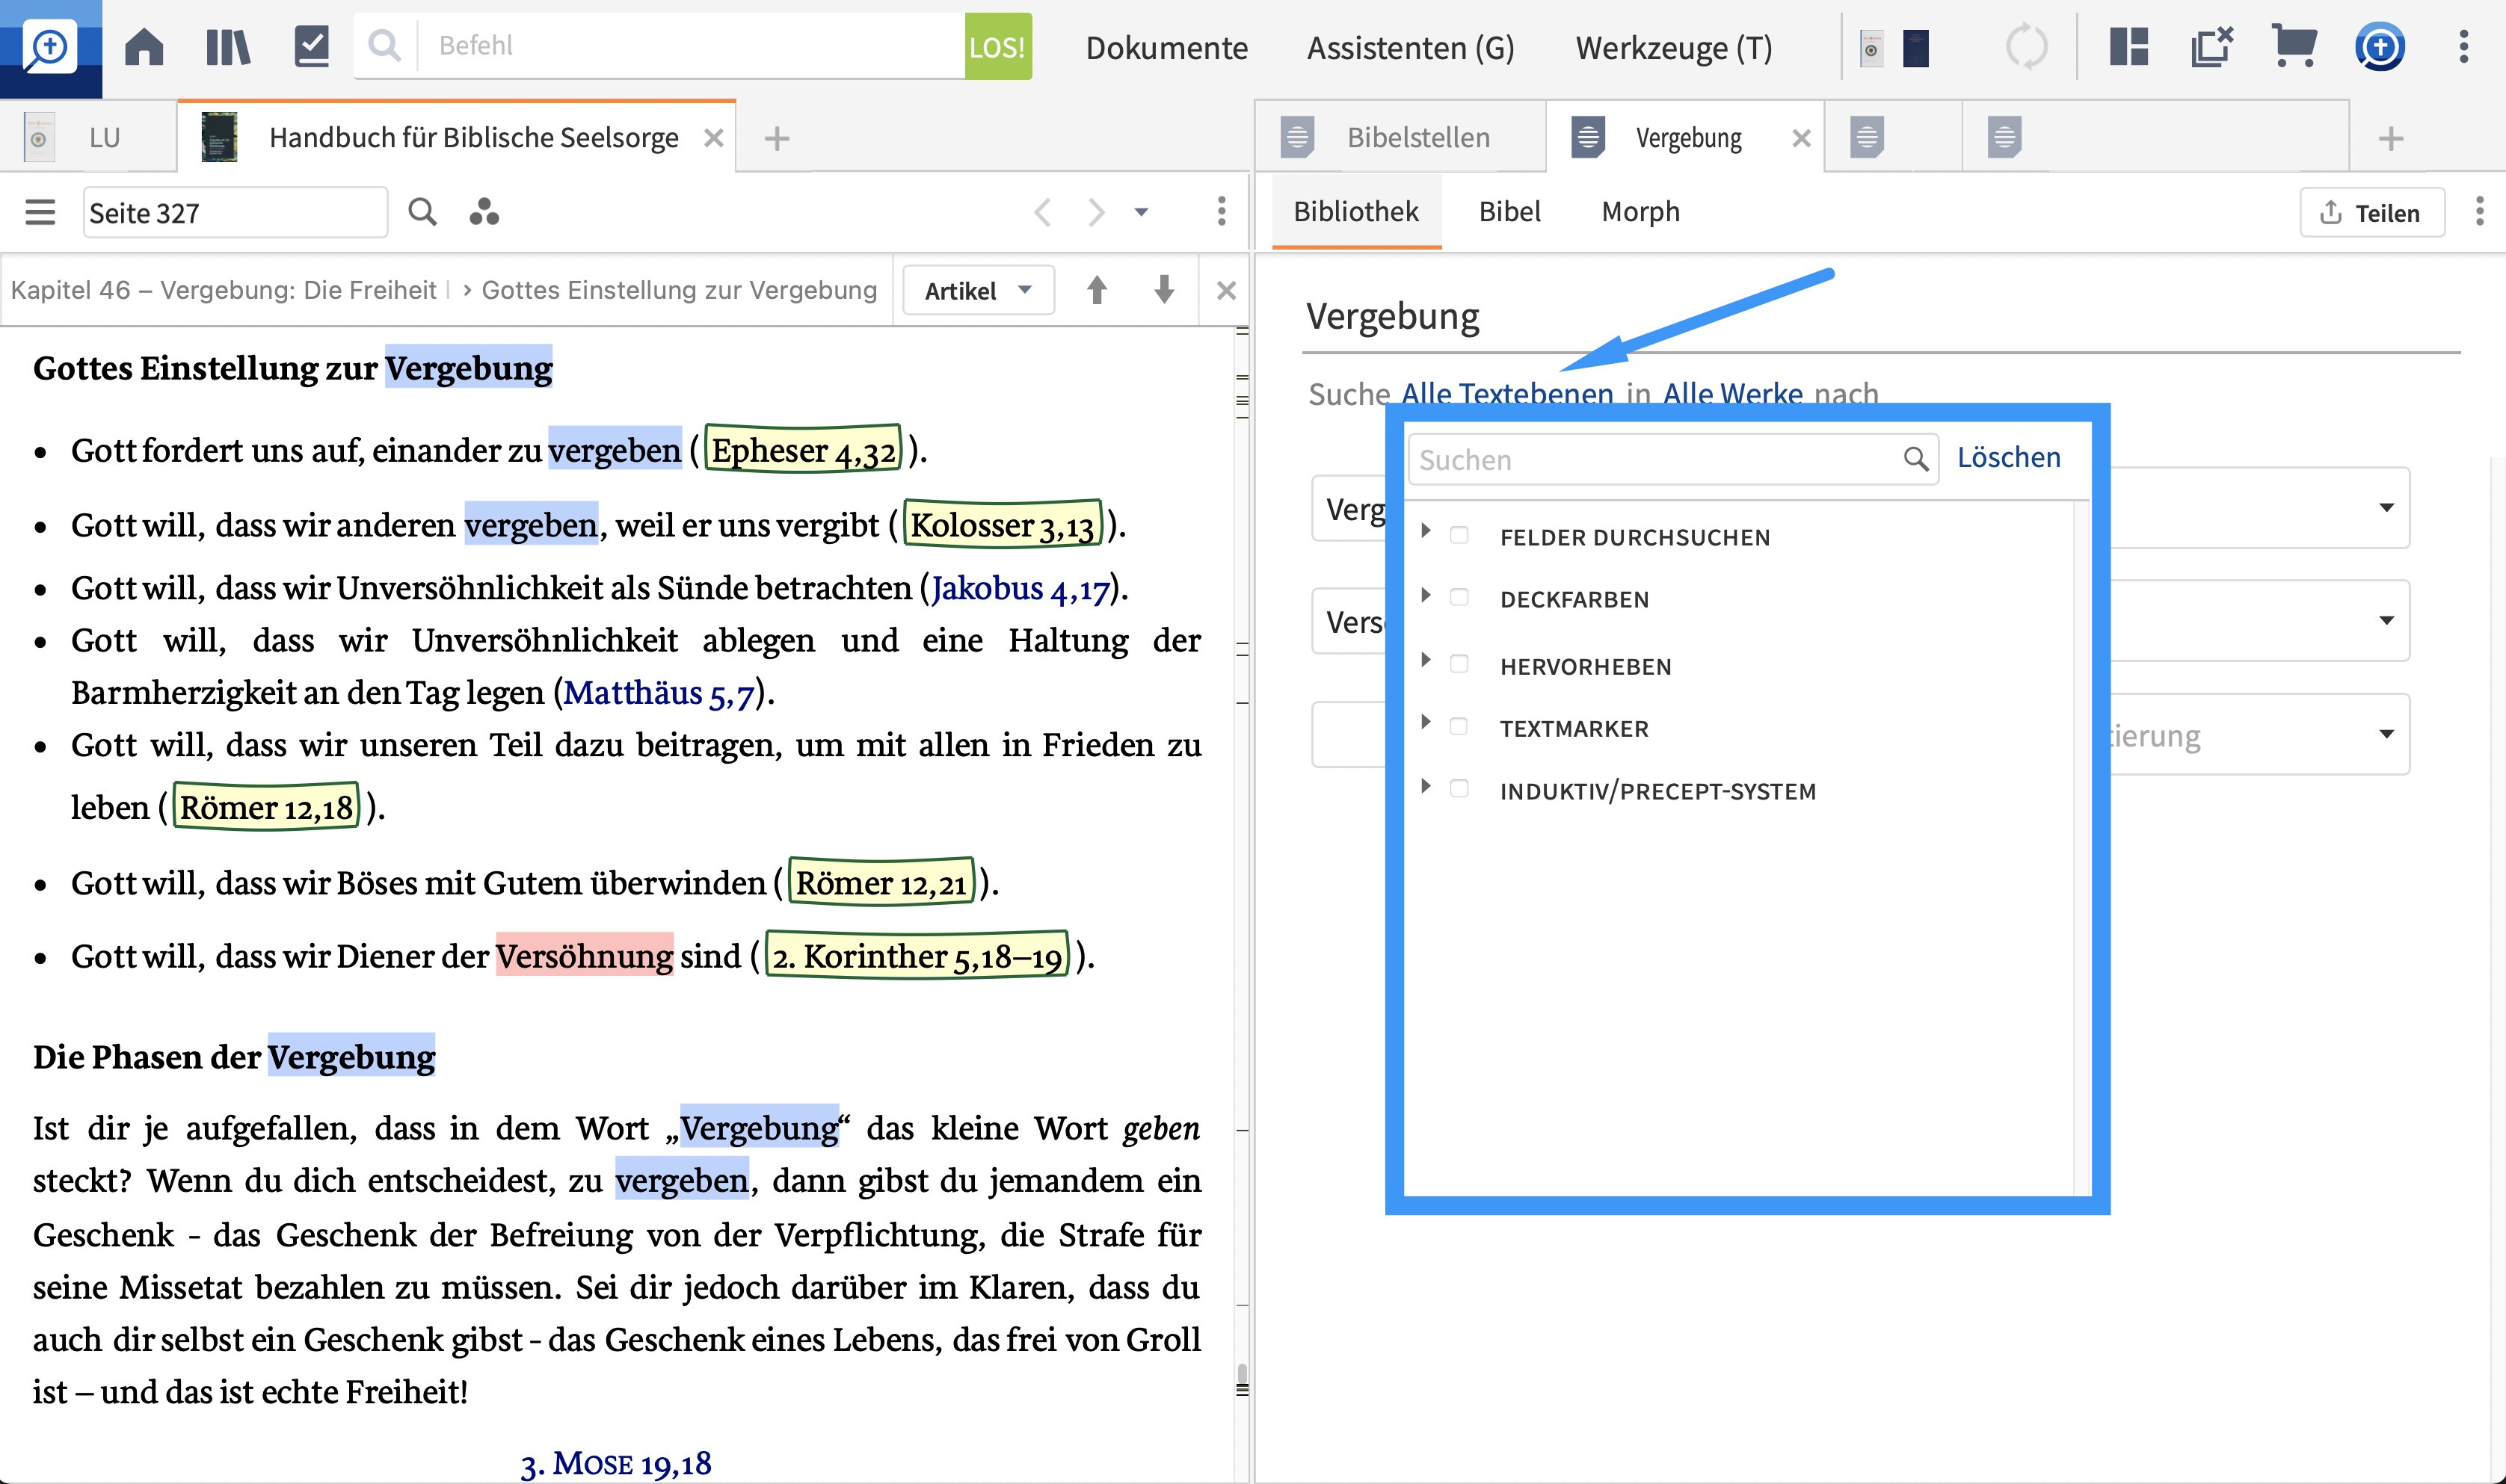Screen dimensions: 2506x1484
Task: Expand the FELDER DURCHSUCHEN group
Action: pyautogui.click(x=1426, y=531)
